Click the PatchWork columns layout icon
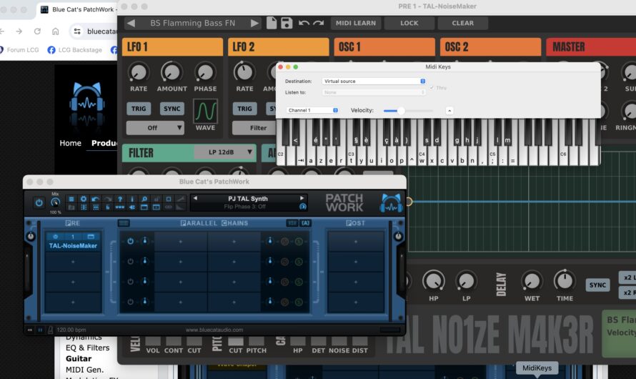636x379 pixels. 84,207
